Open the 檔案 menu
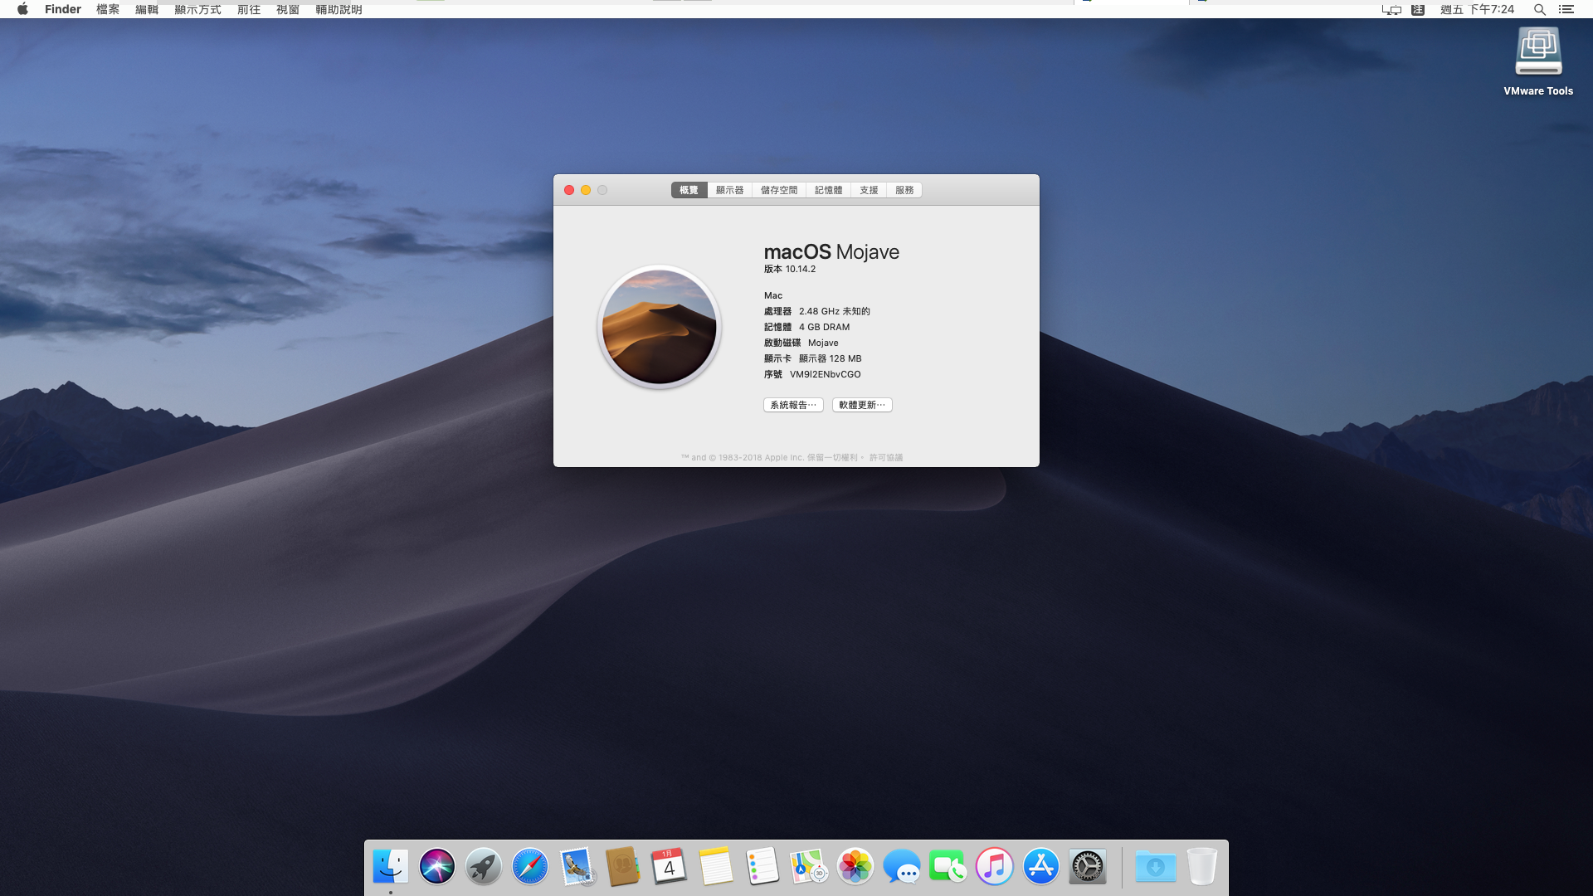Image resolution: width=1593 pixels, height=896 pixels. pos(108,9)
